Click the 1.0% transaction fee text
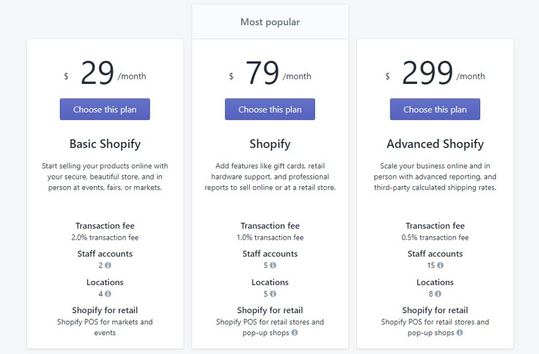Screen dimensions: 539x354 click(270, 237)
